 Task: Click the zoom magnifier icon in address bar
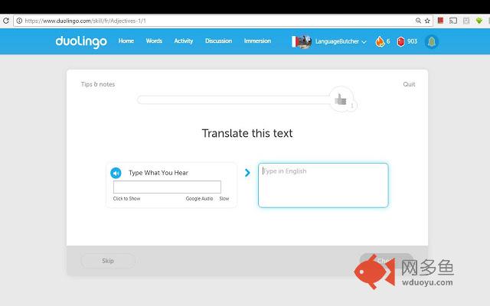pos(418,21)
